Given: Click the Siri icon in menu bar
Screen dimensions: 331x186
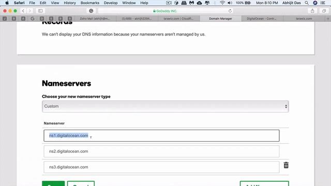Looking at the screenshot, I should (x=315, y=3).
